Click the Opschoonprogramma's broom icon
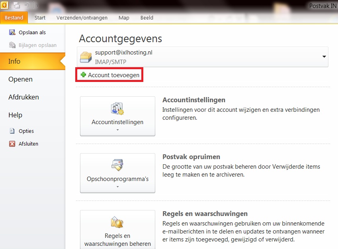This screenshot has width=338, height=249. tap(117, 165)
